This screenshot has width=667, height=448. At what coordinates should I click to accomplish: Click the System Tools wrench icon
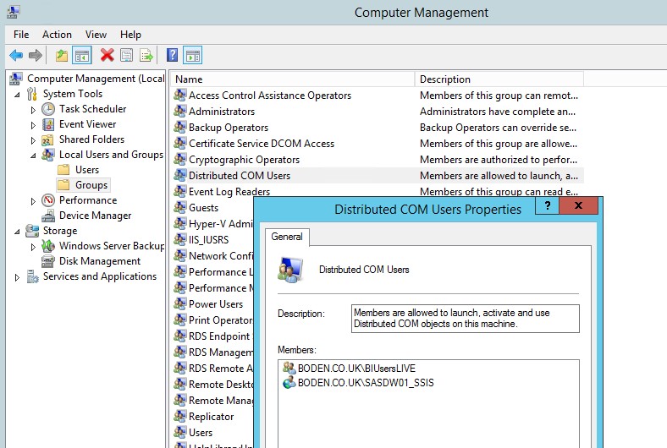click(32, 94)
